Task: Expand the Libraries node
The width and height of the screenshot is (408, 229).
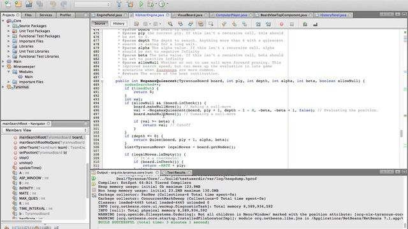Action: pos(8,46)
